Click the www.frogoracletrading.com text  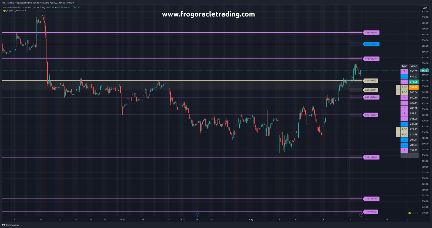pos(208,14)
